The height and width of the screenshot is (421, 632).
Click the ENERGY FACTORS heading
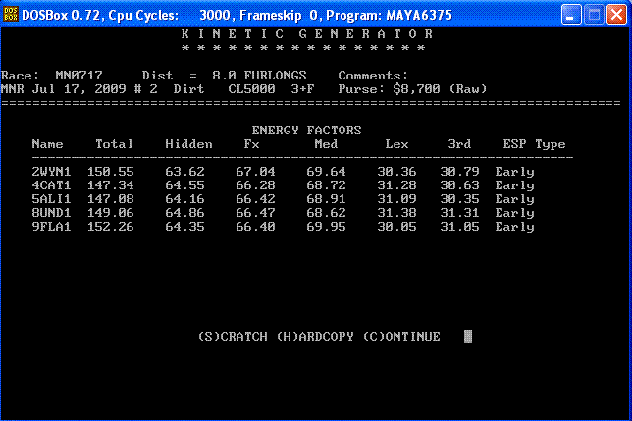(x=307, y=131)
